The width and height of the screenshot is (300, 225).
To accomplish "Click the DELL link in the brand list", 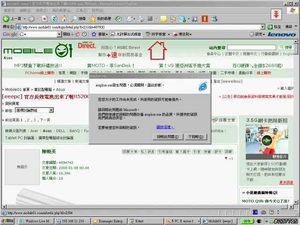I will pos(60,131).
